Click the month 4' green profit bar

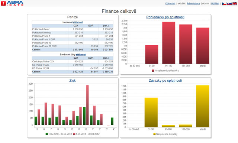112,121
